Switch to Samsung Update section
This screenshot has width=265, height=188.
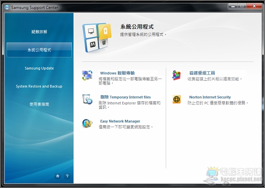coord(39,68)
